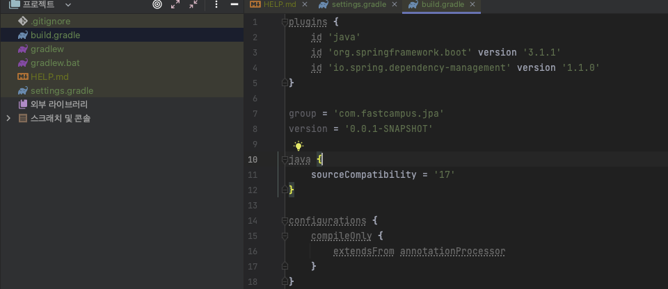Click the select opened file target icon
Screen dimensions: 668x289
[x=157, y=5]
